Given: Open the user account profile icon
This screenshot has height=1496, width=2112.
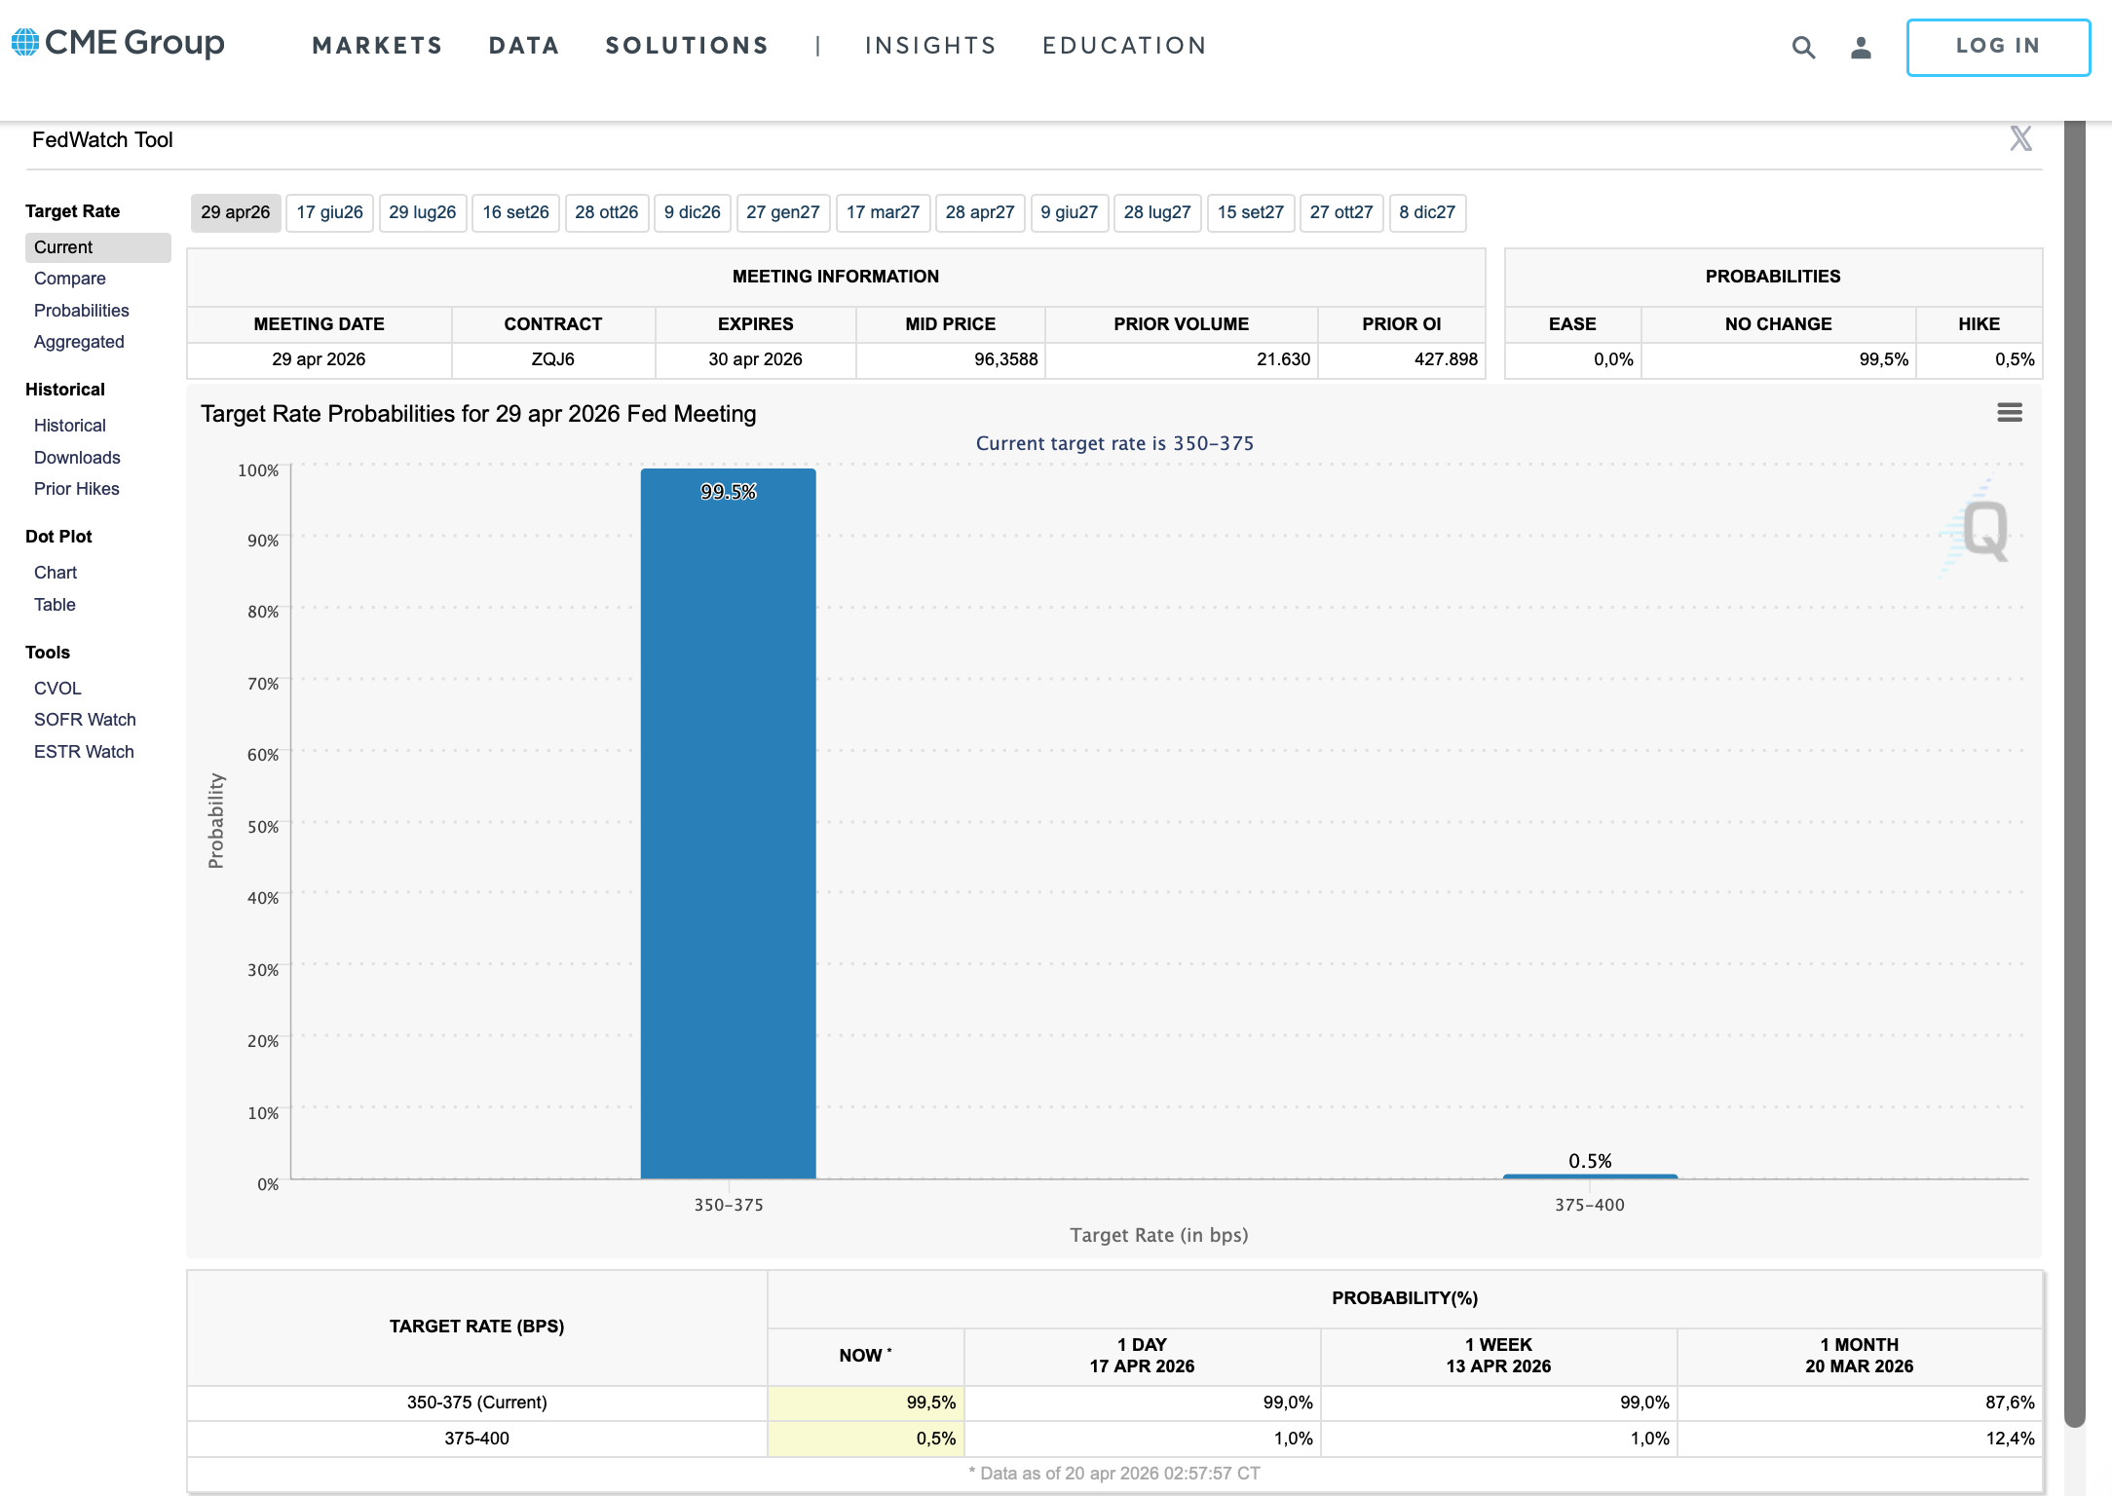Looking at the screenshot, I should 1861,47.
